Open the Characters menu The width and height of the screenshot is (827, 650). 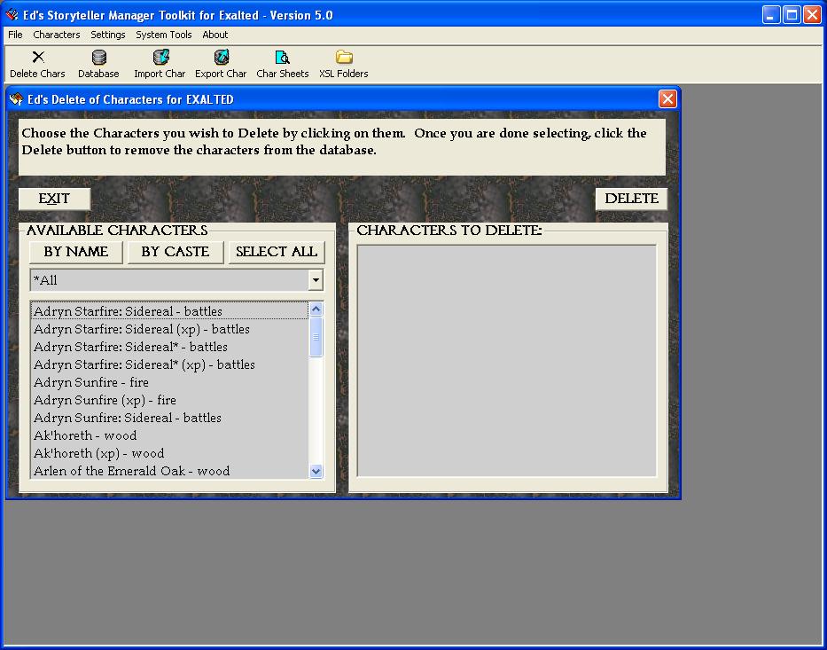pos(57,35)
